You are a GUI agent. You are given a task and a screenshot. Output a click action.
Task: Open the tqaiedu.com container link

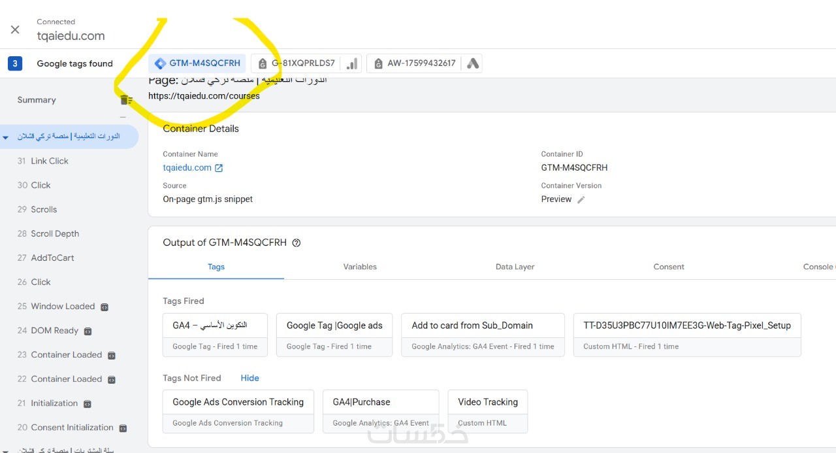pyautogui.click(x=187, y=167)
